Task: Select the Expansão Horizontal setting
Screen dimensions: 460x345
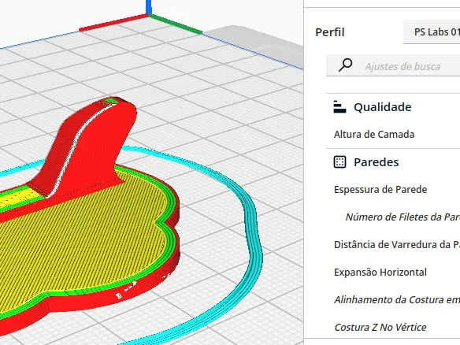Action: (x=380, y=273)
